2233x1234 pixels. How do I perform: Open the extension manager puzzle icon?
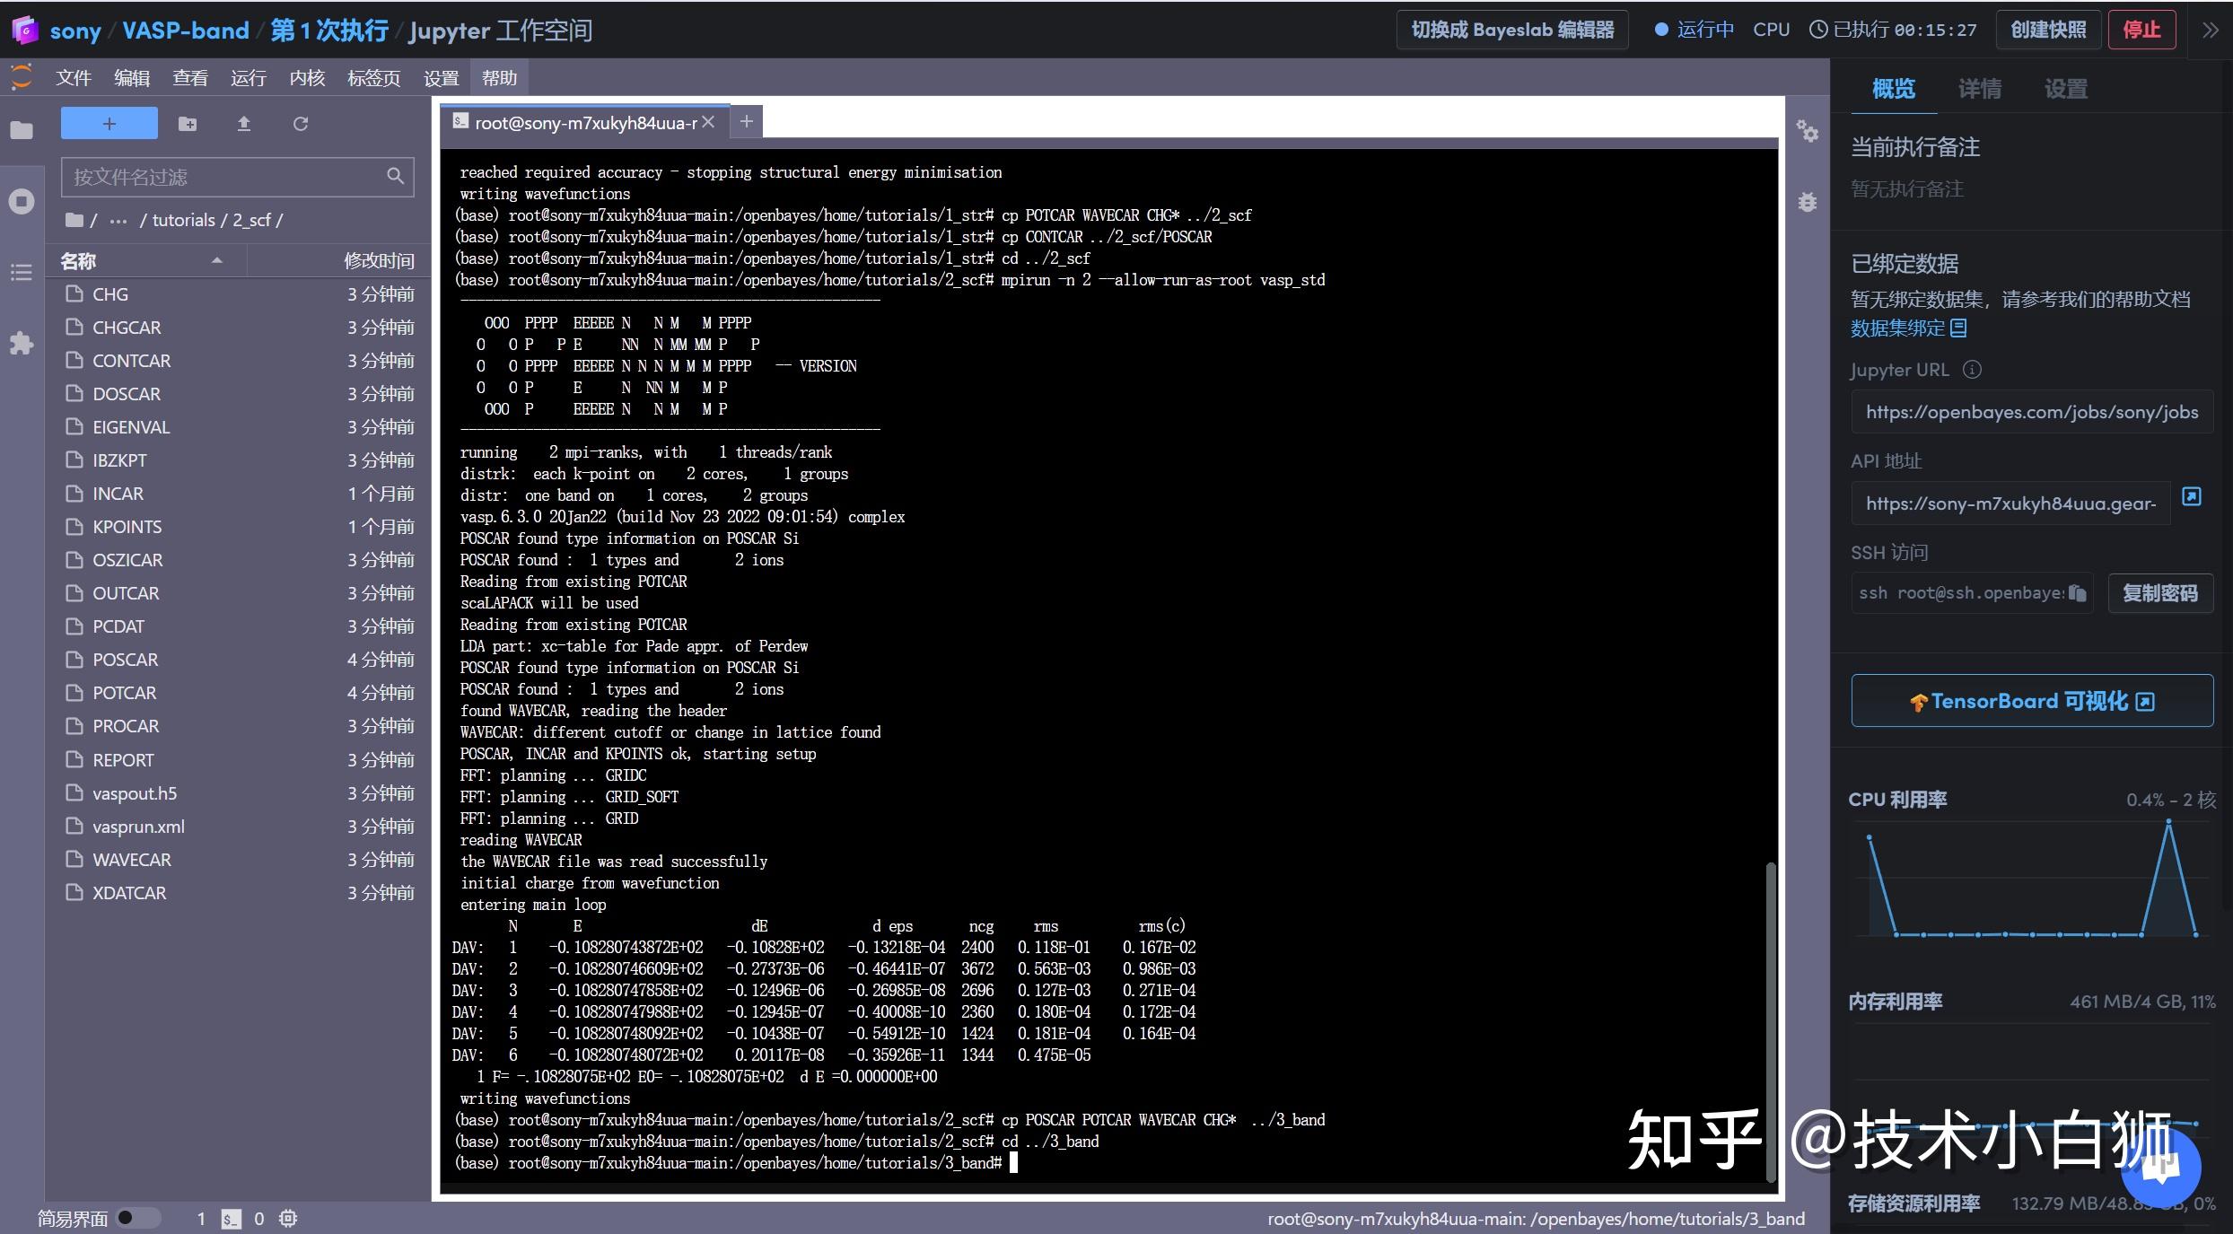pyautogui.click(x=22, y=343)
